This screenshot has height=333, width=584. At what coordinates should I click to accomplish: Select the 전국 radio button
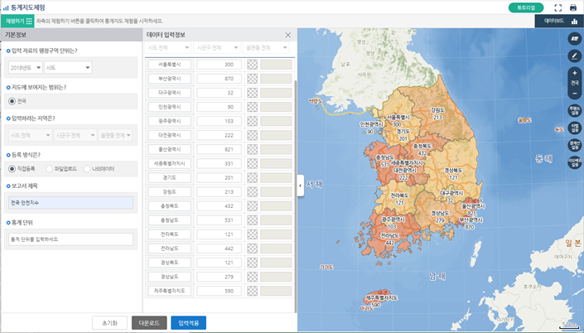pos(12,101)
